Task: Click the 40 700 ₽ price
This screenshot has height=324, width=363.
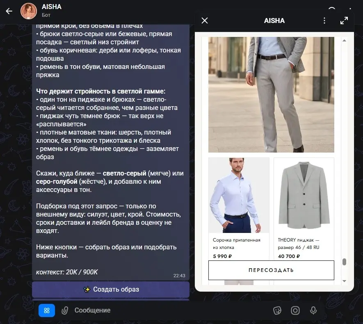Action: tap(289, 256)
